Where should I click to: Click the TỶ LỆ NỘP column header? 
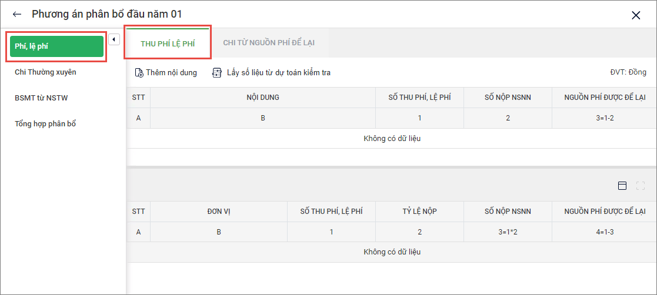click(419, 212)
